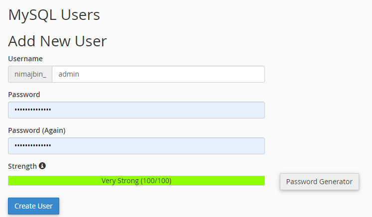372x217 pixels.
Task: Click the nimajbin_ username prefix box
Action: [30, 74]
